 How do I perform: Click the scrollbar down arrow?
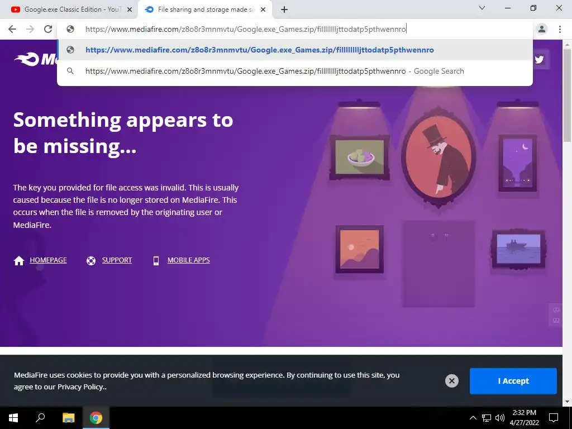[x=567, y=402]
